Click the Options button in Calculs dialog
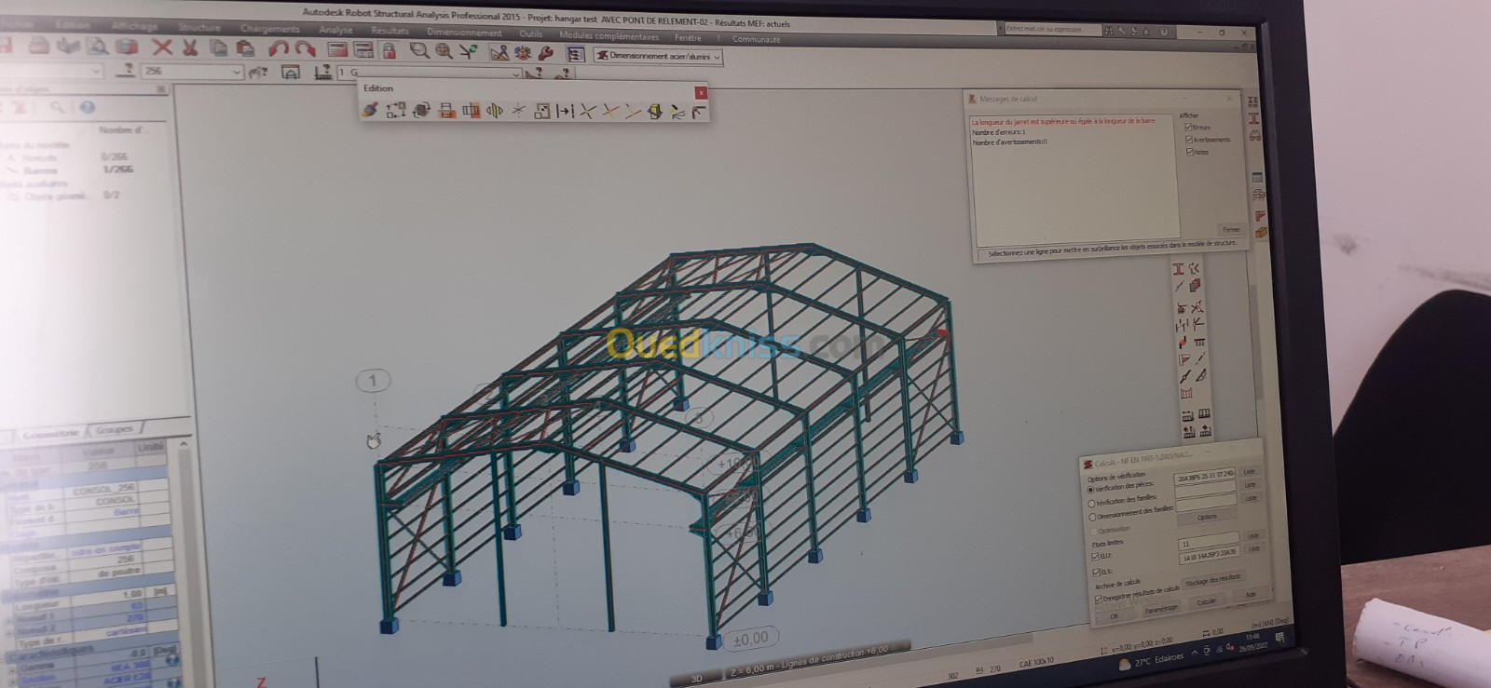This screenshot has height=688, width=1491. pos(1207,517)
